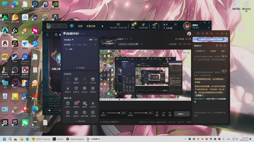Open the speaker device dropdown arrow
The image size is (254, 142).
(132, 113)
